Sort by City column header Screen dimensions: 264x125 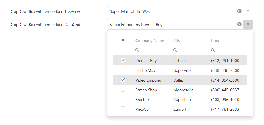tap(177, 41)
